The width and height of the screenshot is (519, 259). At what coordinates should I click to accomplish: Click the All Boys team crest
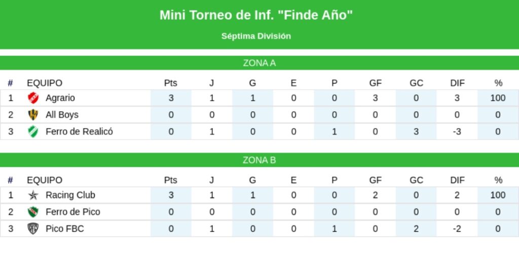coord(33,115)
